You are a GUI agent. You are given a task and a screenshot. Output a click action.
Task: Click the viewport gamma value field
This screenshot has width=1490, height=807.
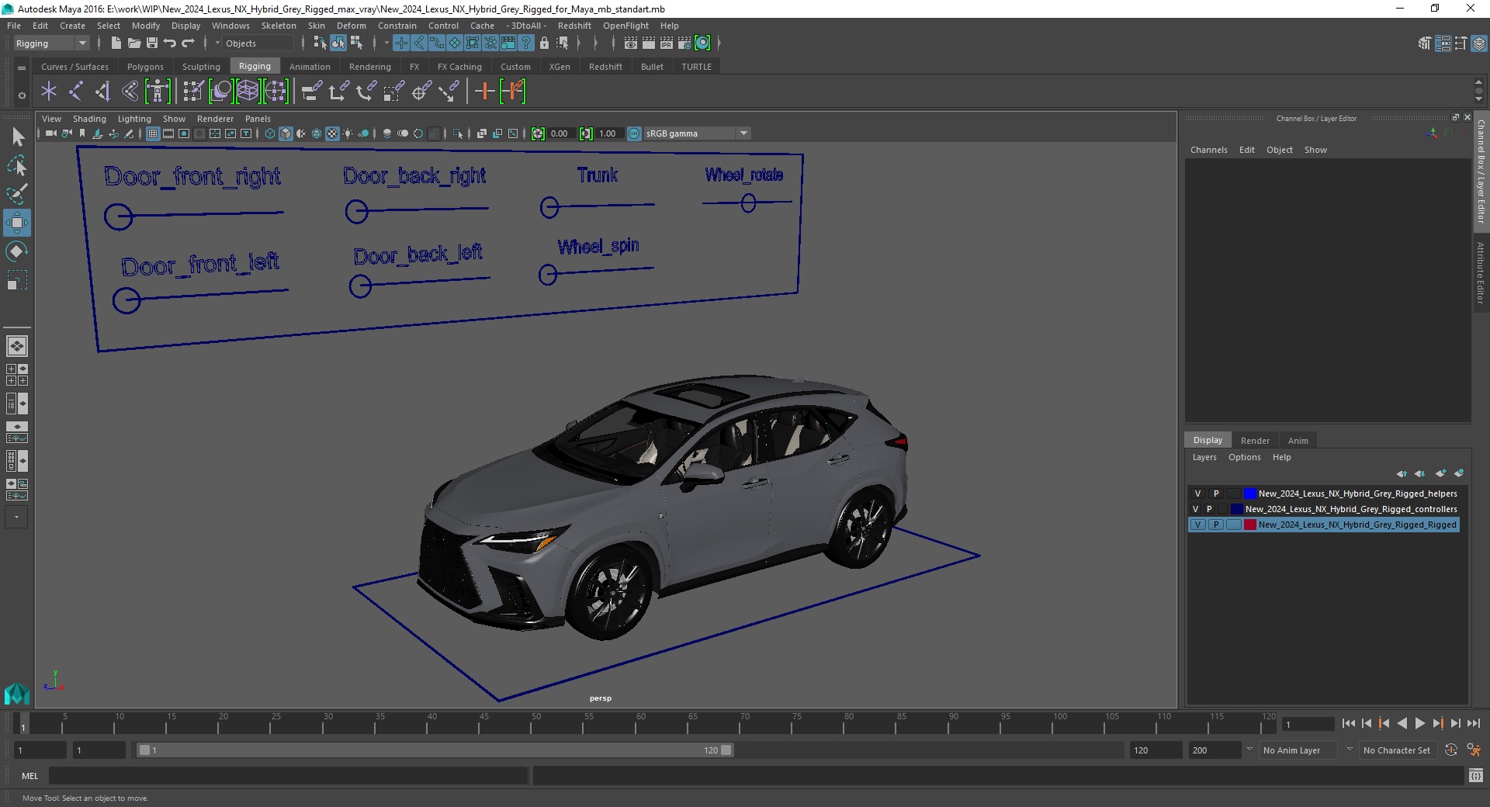(x=608, y=133)
